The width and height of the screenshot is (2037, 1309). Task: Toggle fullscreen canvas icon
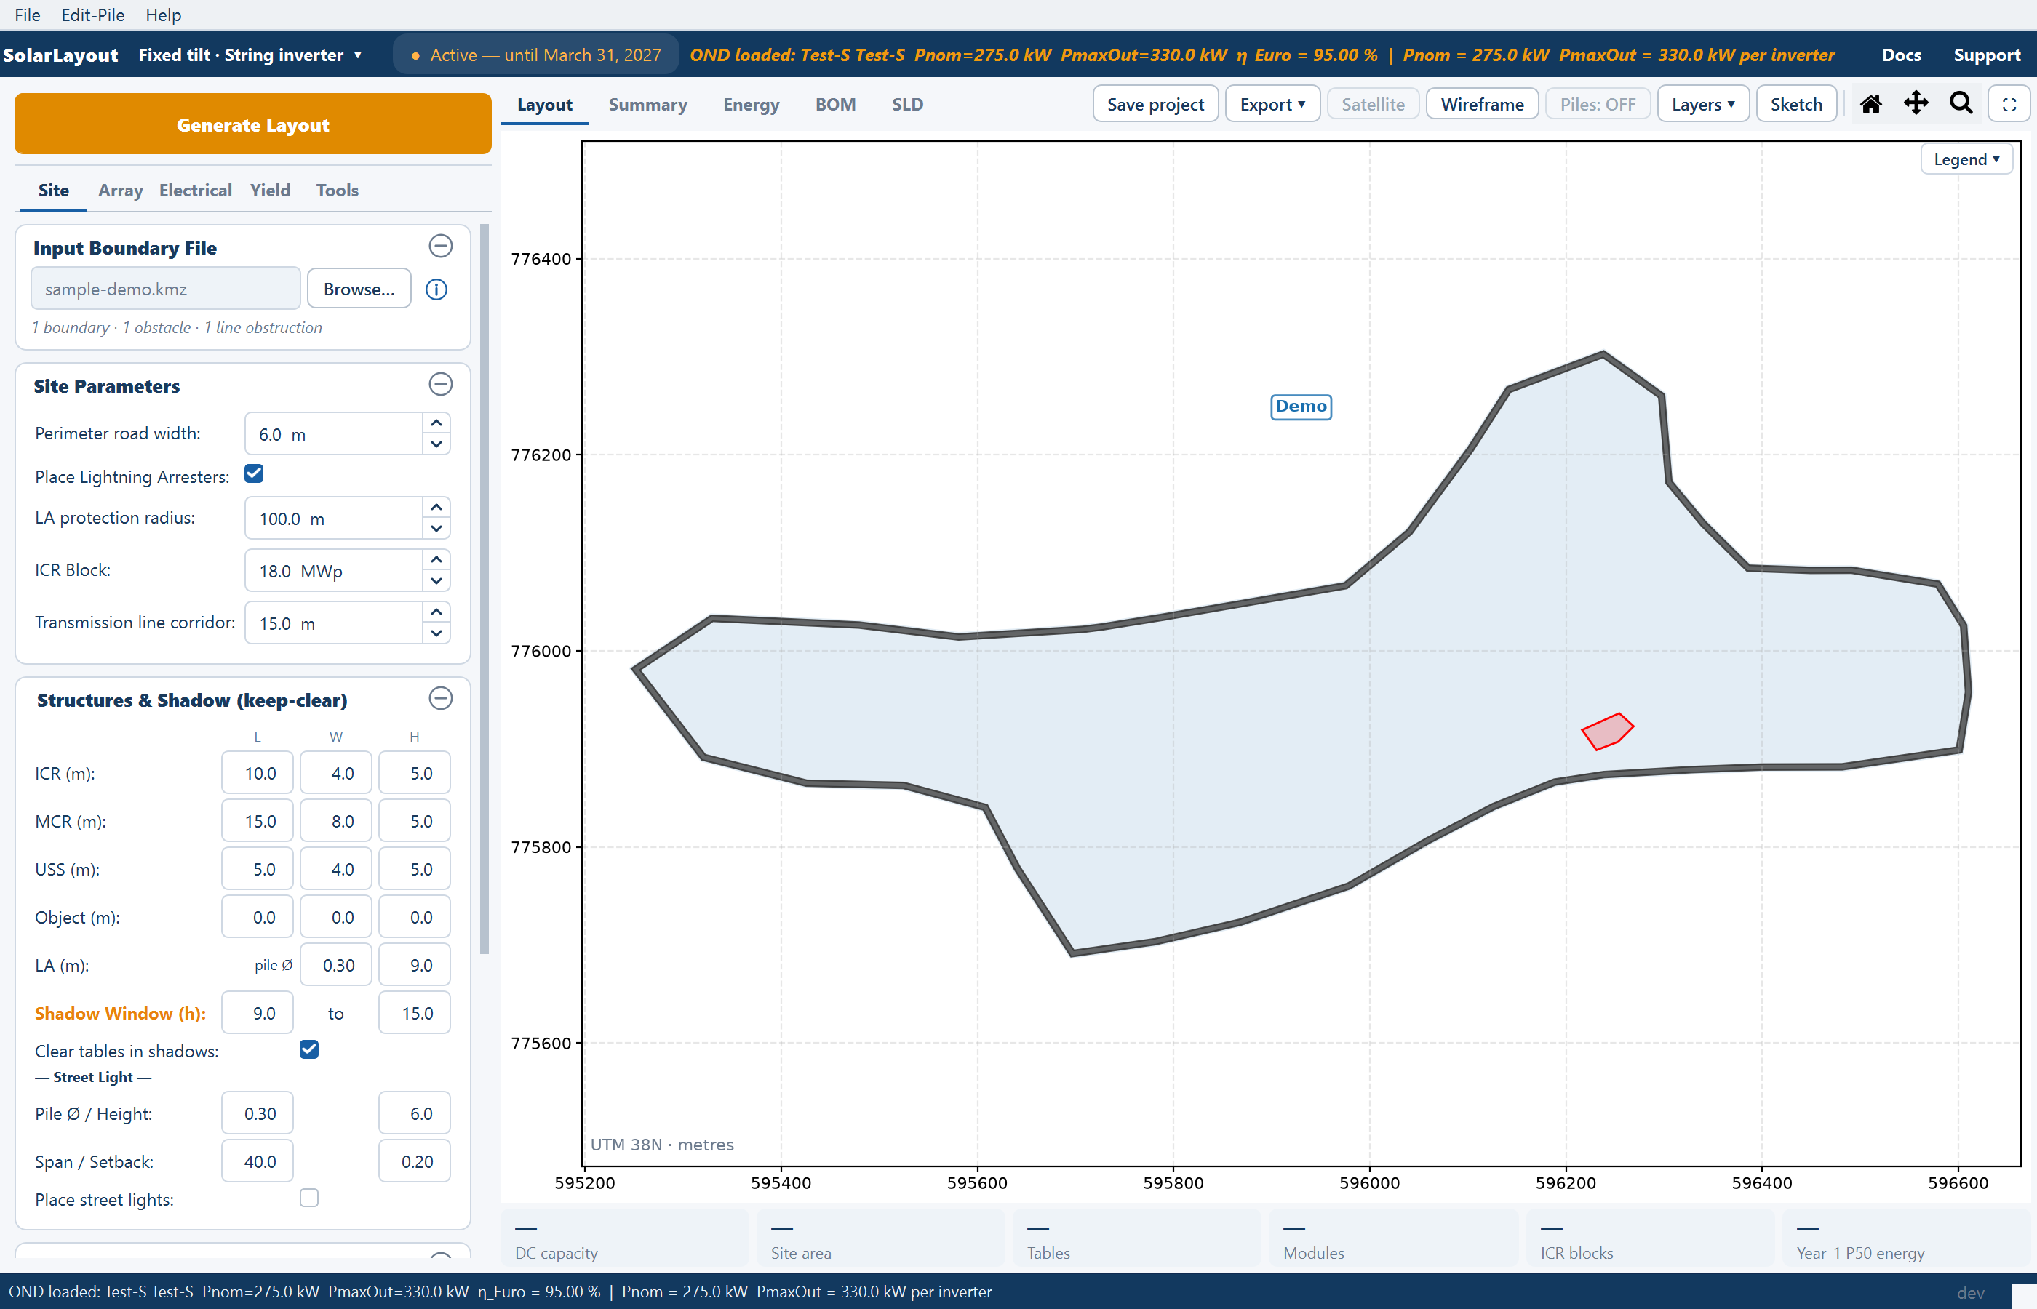tap(2009, 104)
